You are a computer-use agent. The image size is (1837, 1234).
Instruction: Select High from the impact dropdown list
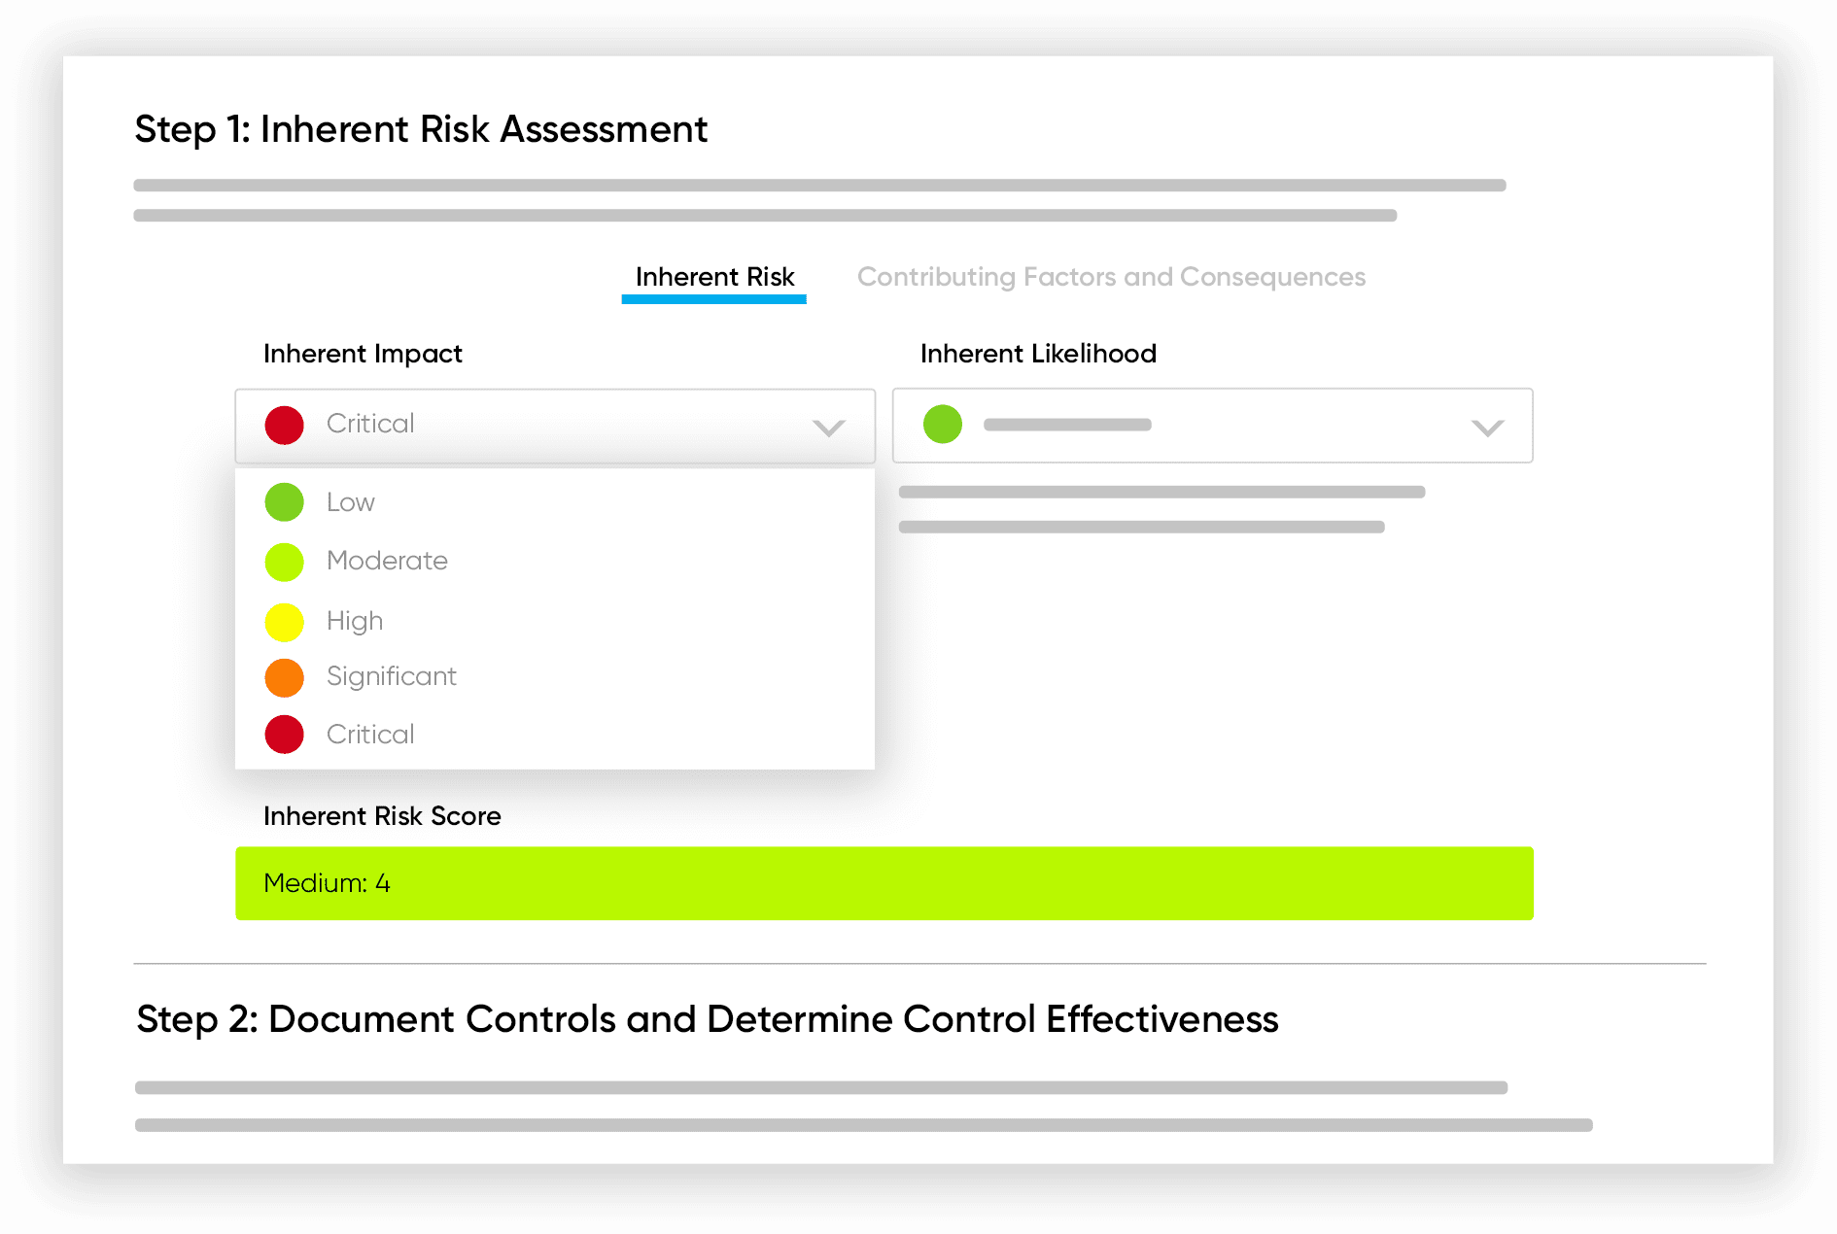tap(354, 621)
